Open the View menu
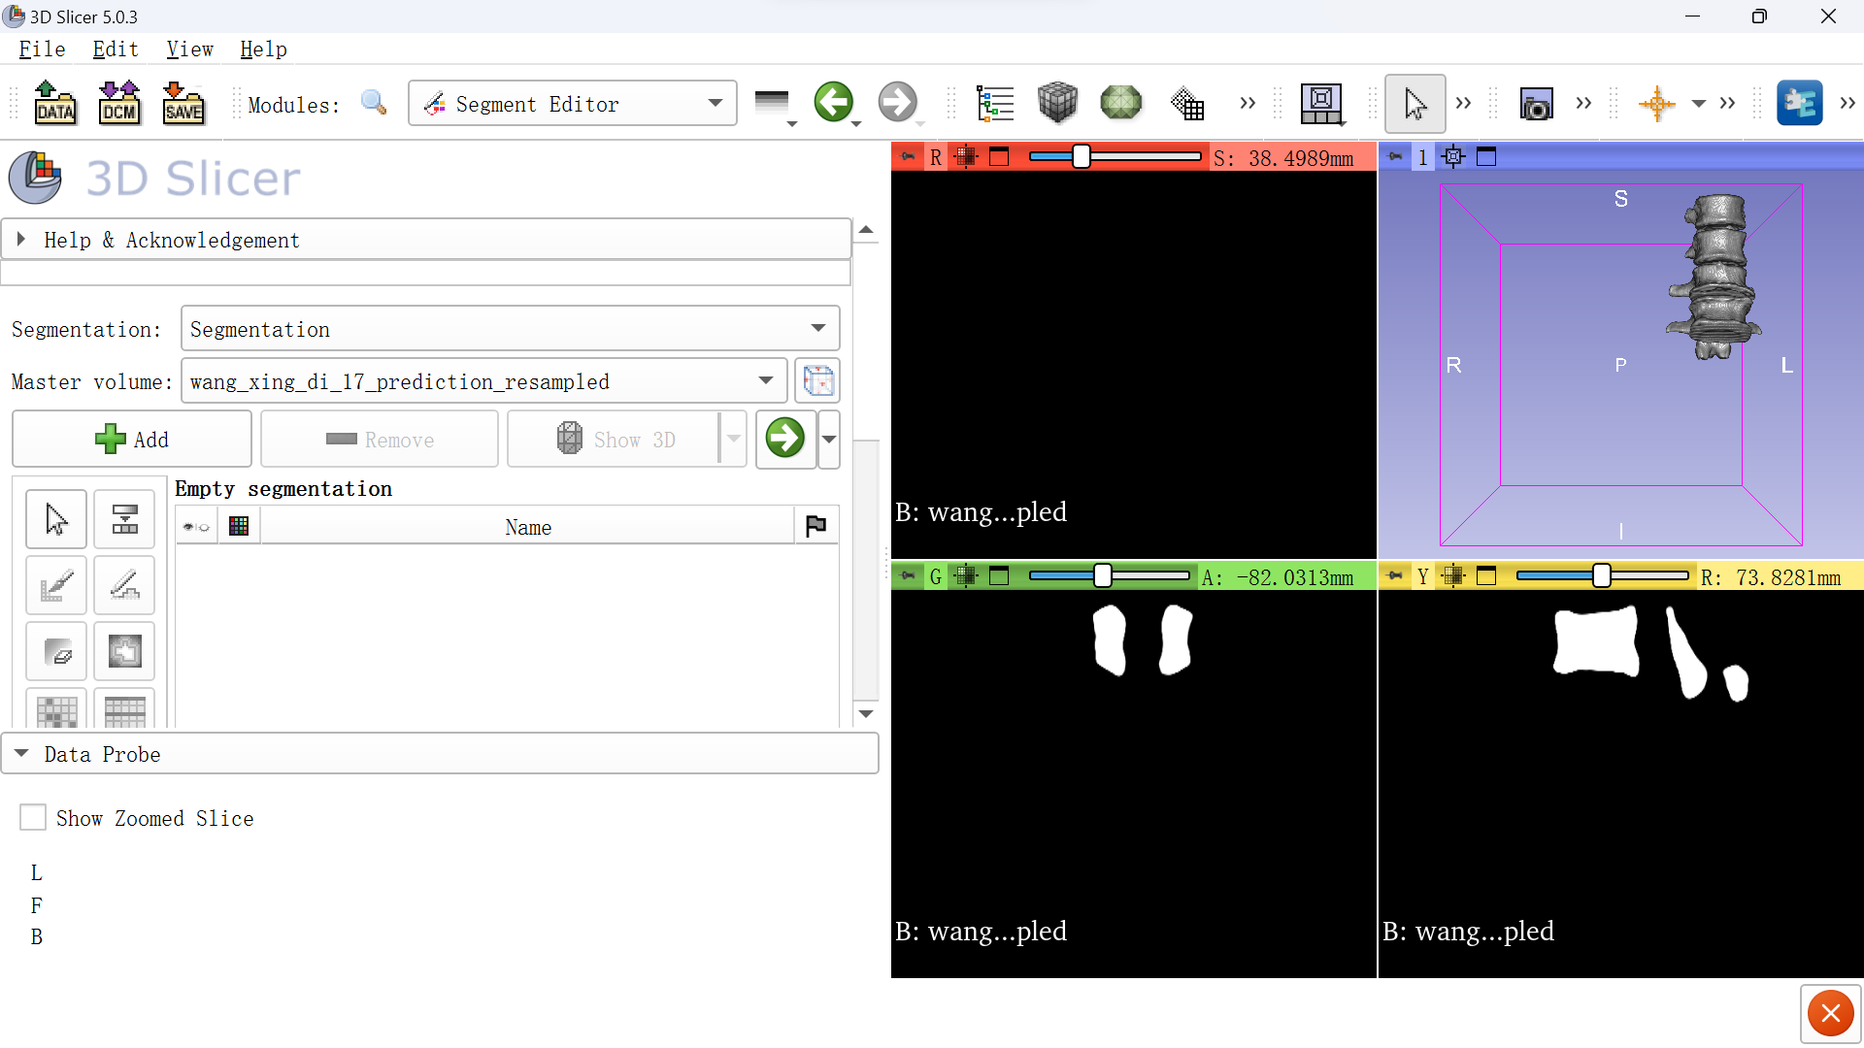Screen dimensions: 1864x1048 point(189,49)
